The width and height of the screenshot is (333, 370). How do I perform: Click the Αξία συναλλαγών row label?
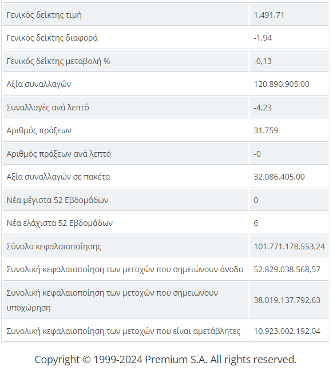(38, 84)
